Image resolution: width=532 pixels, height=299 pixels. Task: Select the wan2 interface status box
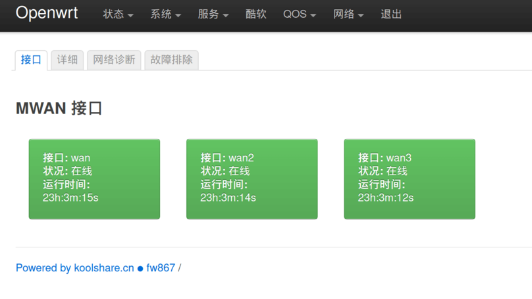(x=252, y=178)
